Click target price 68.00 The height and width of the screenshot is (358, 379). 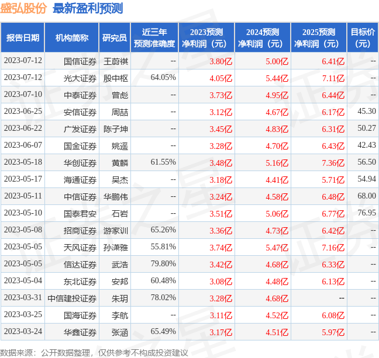pyautogui.click(x=367, y=196)
